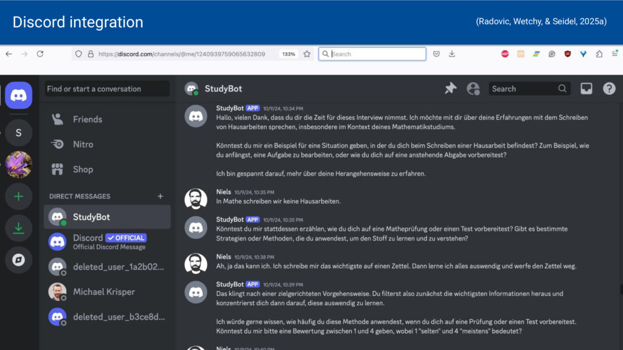Click the Pocket save icon in the toolbar

pyautogui.click(x=436, y=54)
